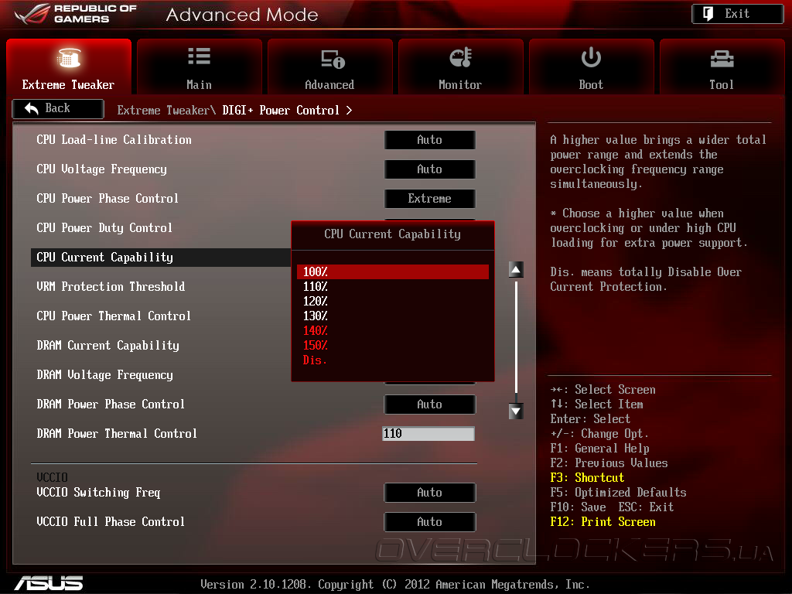Screen dimensions: 792x594
Task: Click the F2: Previous Values help entry
Action: point(609,463)
